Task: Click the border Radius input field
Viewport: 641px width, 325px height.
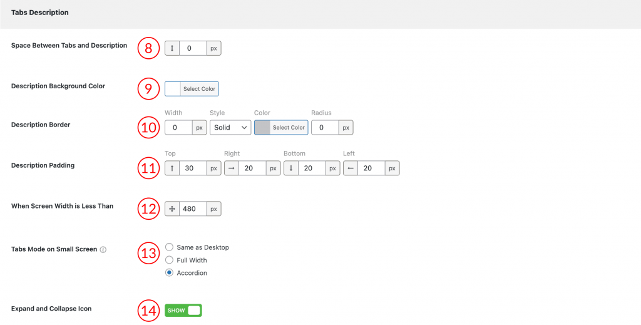Action: (x=325, y=128)
